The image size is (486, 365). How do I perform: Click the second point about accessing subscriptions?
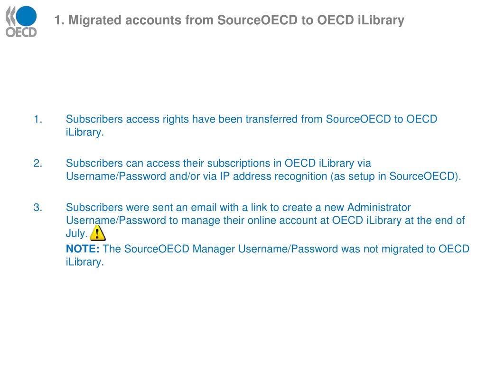pyautogui.click(x=263, y=170)
